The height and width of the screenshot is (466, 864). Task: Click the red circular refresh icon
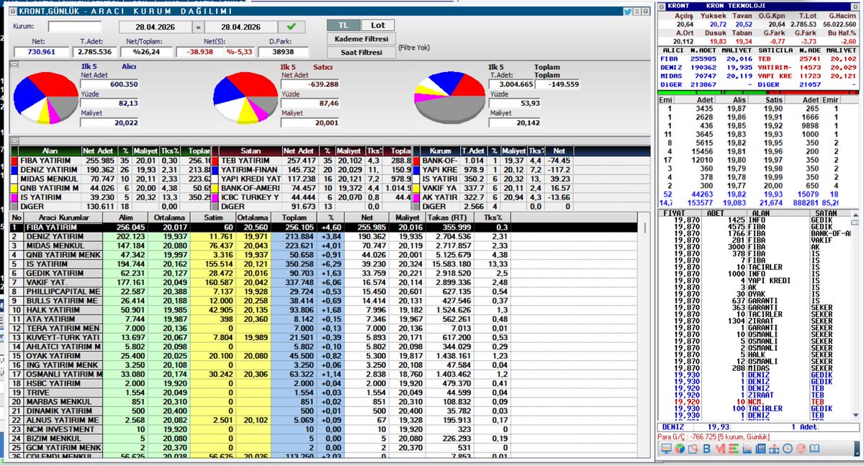[x=801, y=449]
